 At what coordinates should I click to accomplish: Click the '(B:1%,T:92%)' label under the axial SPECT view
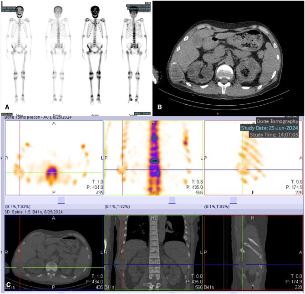coord(17,207)
